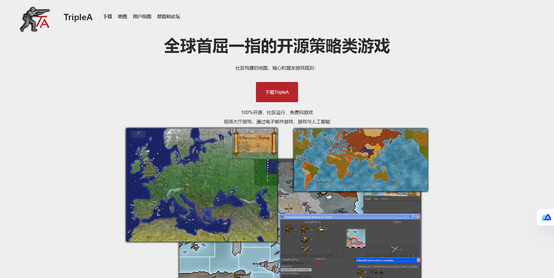554x278 pixels.
Task: Open the Napoleonic Empires Europe map screenshot
Action: 201,185
